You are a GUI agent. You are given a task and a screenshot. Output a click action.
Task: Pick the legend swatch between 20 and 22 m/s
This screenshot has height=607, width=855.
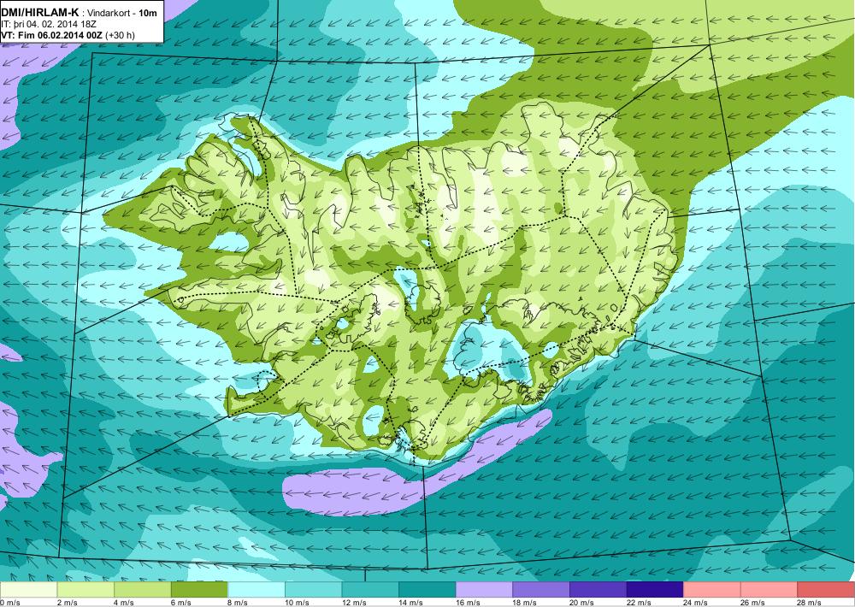click(x=598, y=590)
